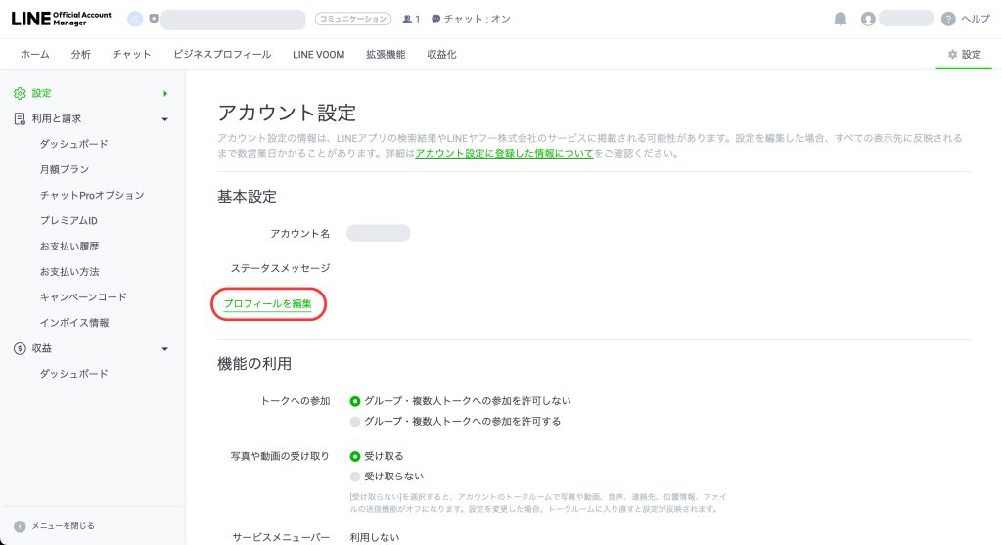Select グループ・複数人トークへの参加を許可する radio option
The height and width of the screenshot is (545, 1002).
coord(355,422)
